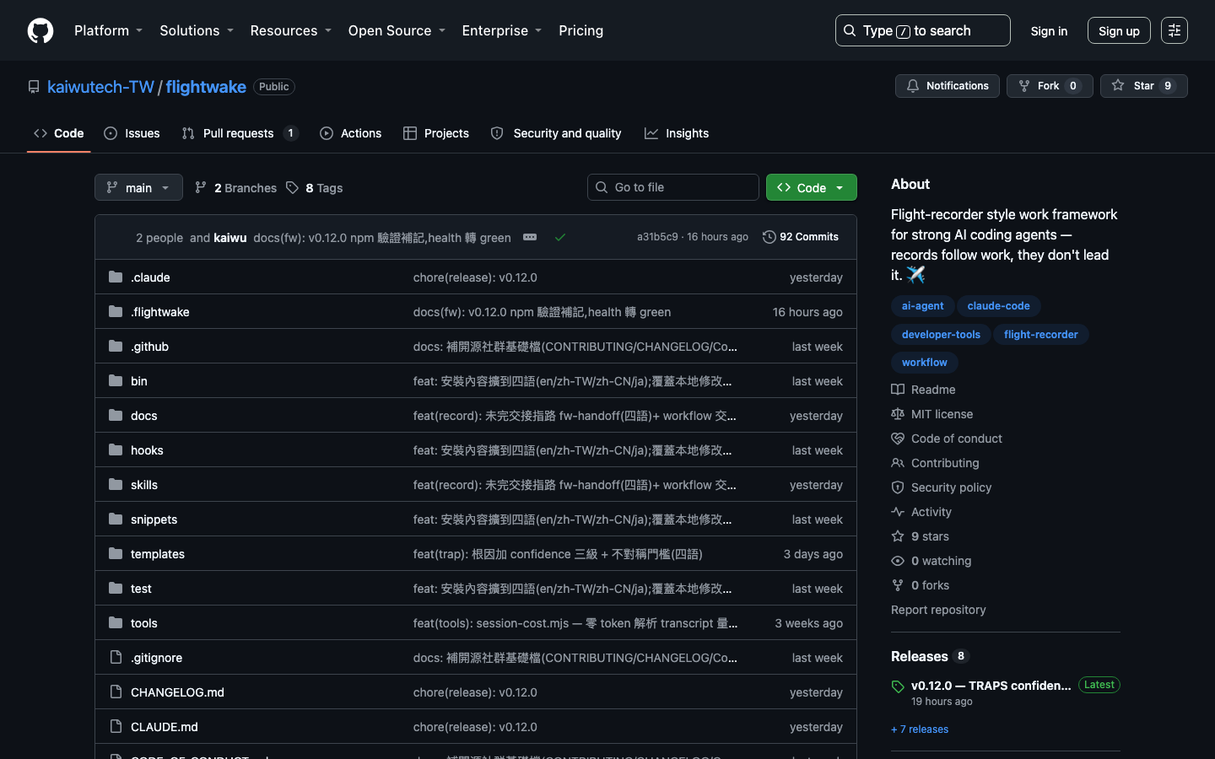Open the appearance settings icon button

(x=1174, y=30)
